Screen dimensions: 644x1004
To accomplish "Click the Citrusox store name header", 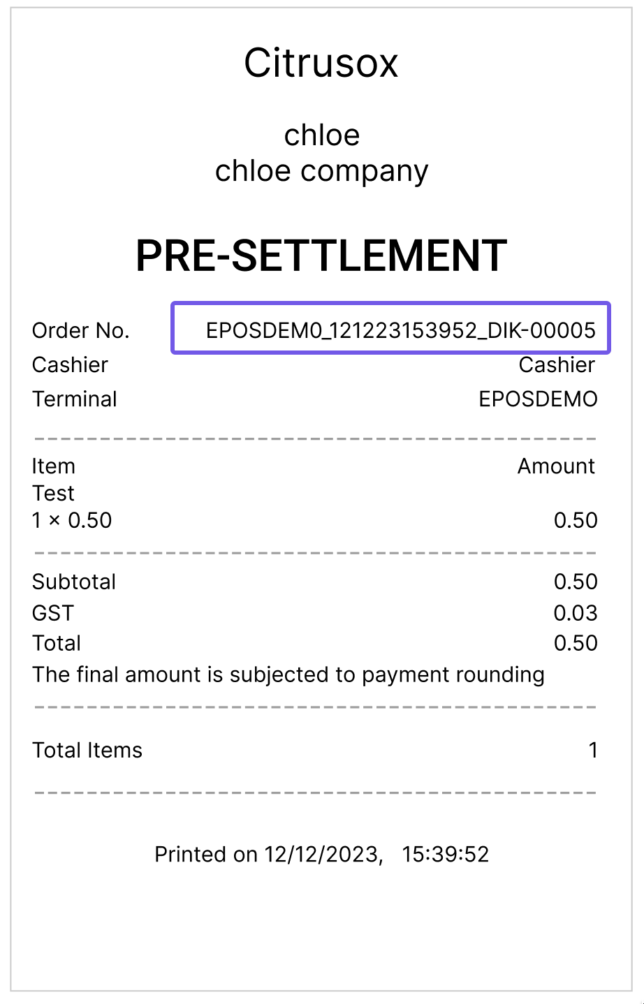I will point(321,63).
